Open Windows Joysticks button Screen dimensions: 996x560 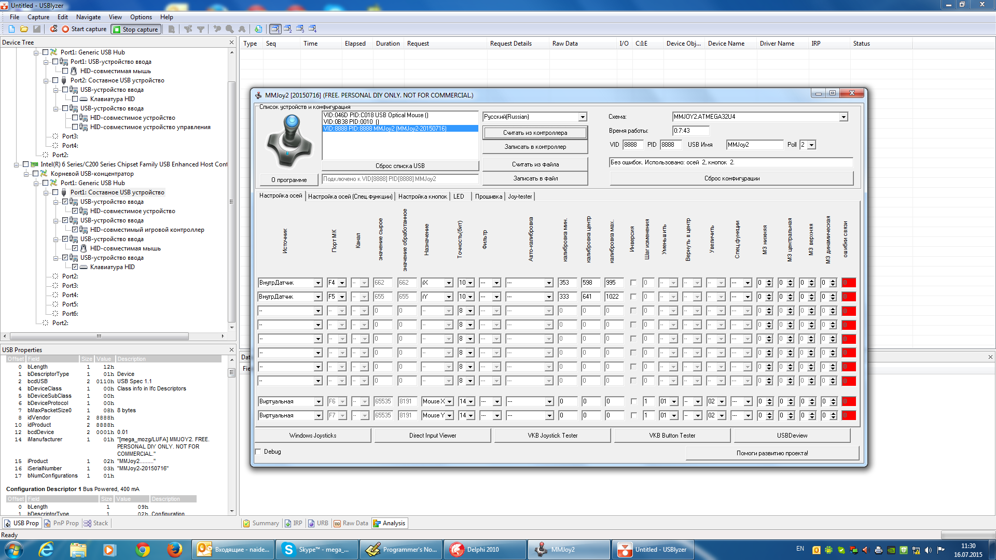click(x=313, y=436)
